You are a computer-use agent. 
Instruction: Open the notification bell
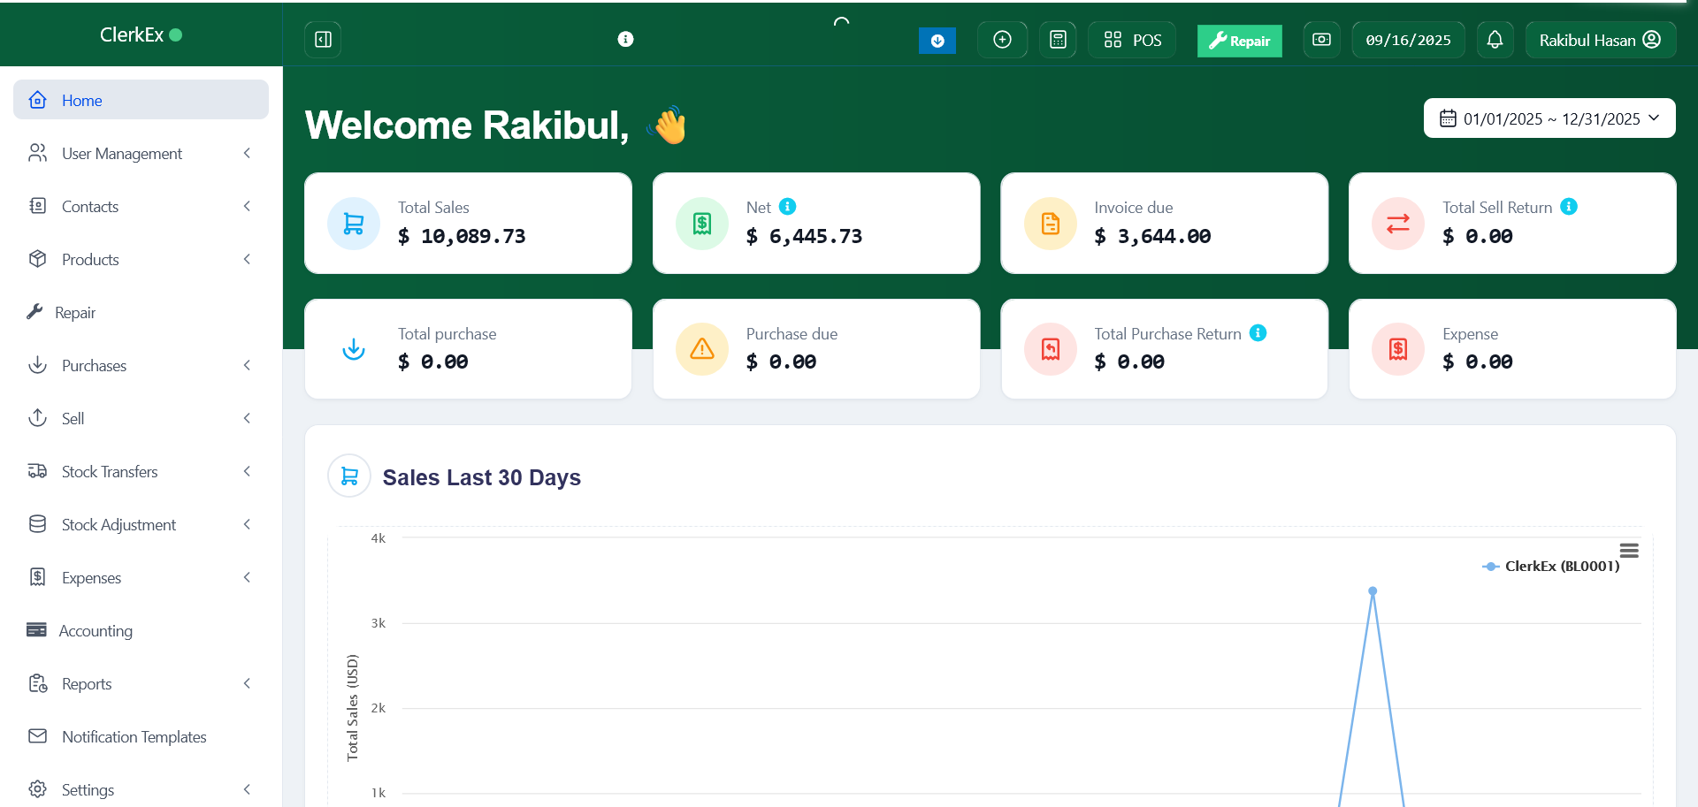(x=1495, y=39)
